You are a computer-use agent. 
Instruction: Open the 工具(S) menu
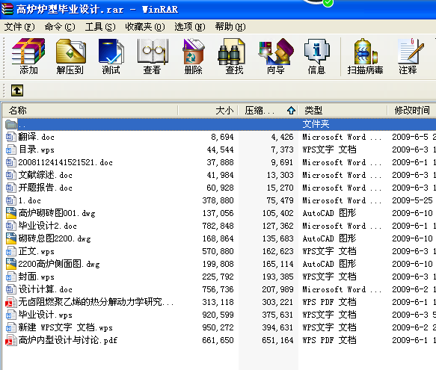100,27
